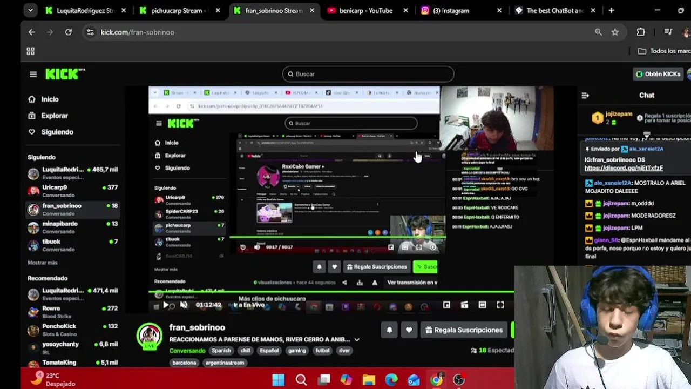Bookmark this page with star icon
The image size is (691, 389).
coord(615,32)
